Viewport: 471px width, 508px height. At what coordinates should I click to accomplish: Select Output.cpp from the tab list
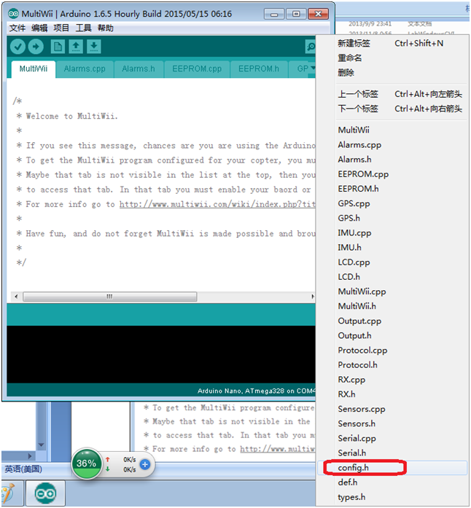coord(392,321)
